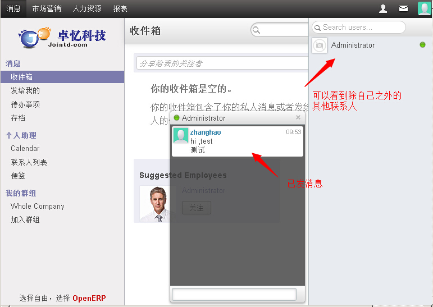Open the 市场营销 menu
This screenshot has width=433, height=307.
click(x=47, y=8)
